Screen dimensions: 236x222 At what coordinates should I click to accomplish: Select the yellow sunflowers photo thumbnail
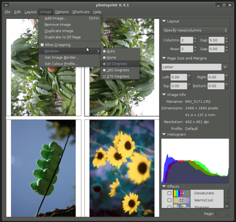(x=122, y=168)
